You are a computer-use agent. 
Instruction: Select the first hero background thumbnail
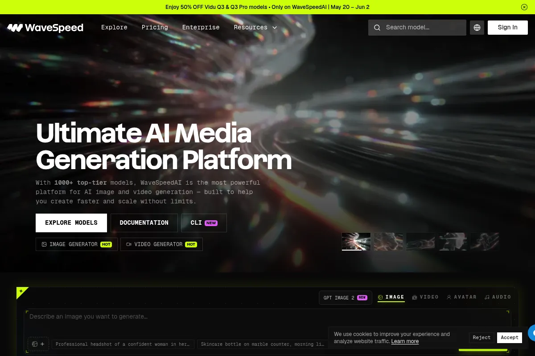pos(356,242)
